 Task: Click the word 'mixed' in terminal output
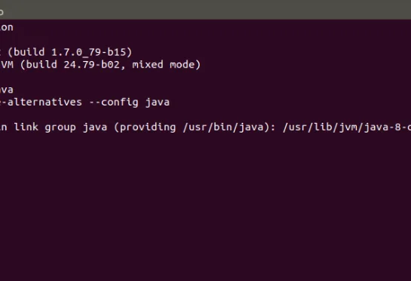(x=148, y=65)
